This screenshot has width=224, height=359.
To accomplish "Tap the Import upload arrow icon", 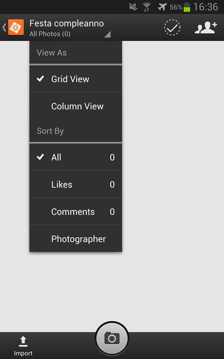I will point(23,341).
